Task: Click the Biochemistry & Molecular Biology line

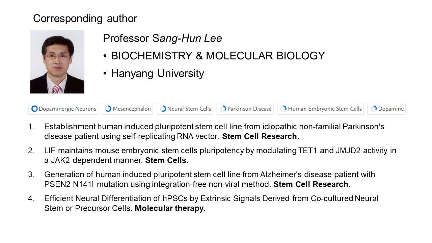Action: (218, 56)
